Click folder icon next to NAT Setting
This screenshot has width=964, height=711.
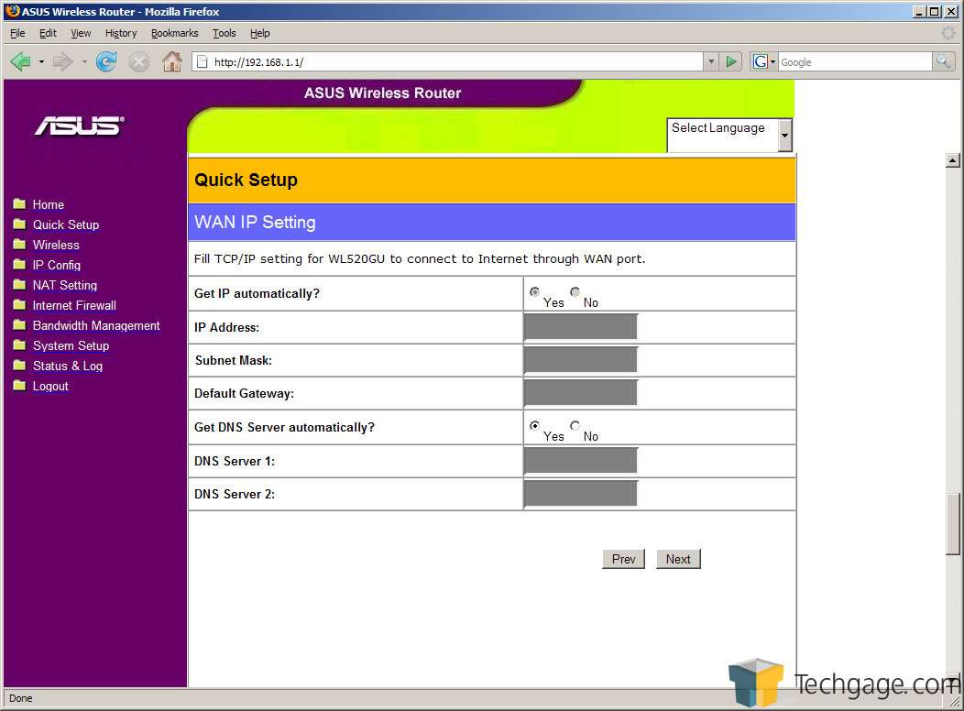coord(19,285)
